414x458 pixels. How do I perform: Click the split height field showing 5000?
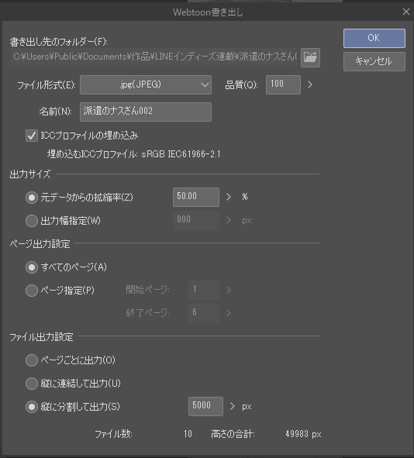point(205,406)
